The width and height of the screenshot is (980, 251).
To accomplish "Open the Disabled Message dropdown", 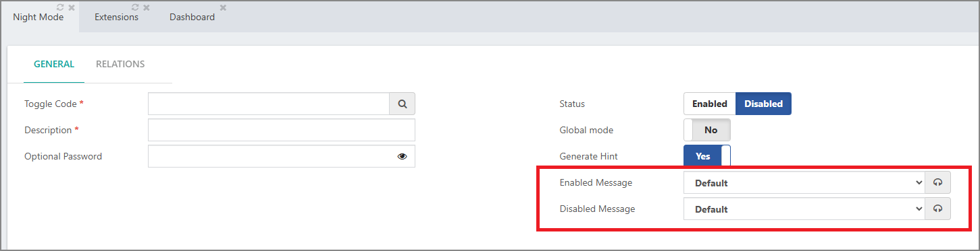I will pos(804,209).
